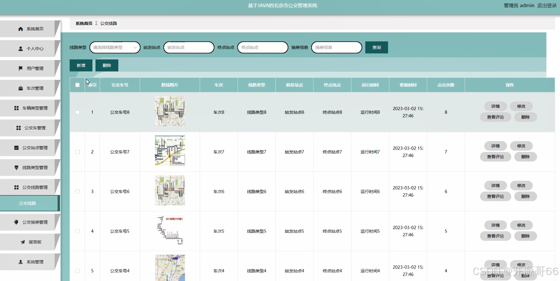
Task: Select the 公交线路 submenu item
Action: [29, 203]
